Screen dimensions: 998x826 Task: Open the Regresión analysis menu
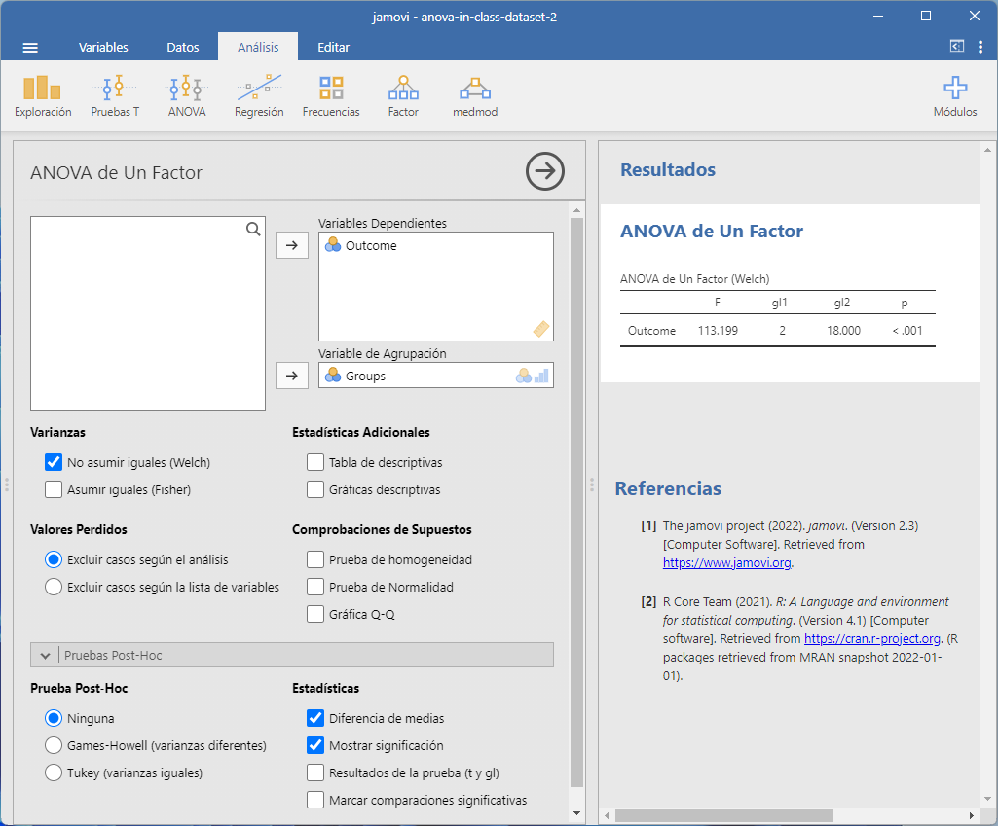click(x=259, y=96)
